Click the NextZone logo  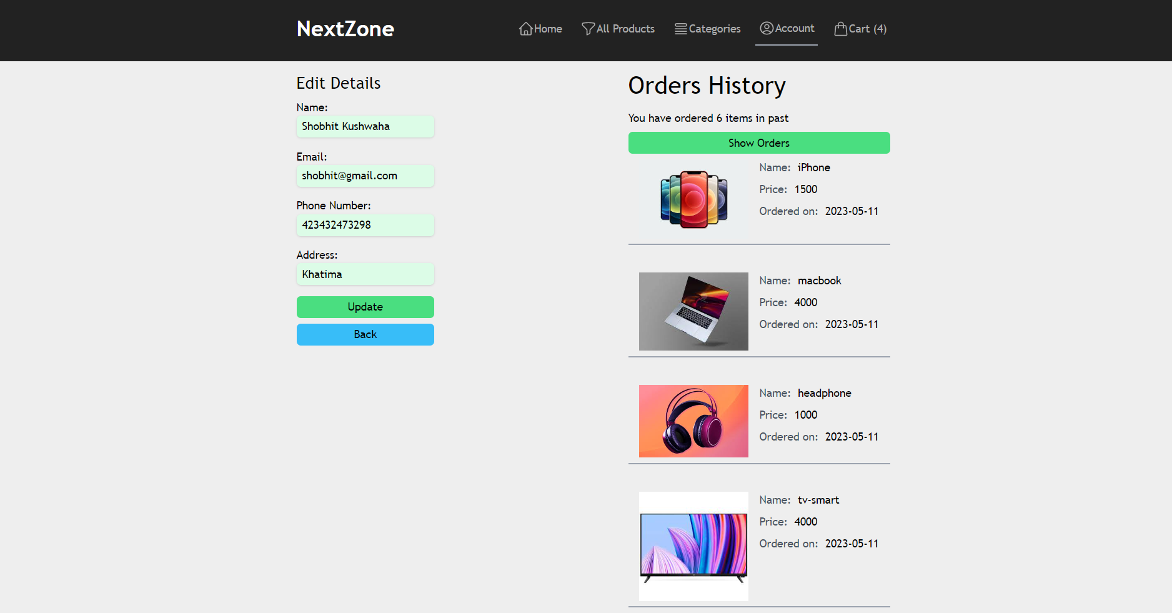[345, 29]
